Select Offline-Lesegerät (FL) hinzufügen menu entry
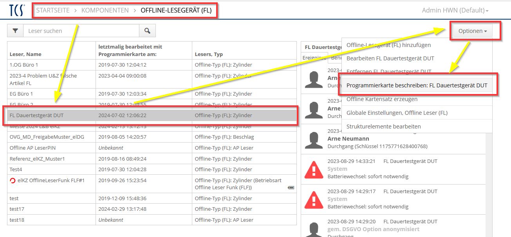 click(388, 45)
